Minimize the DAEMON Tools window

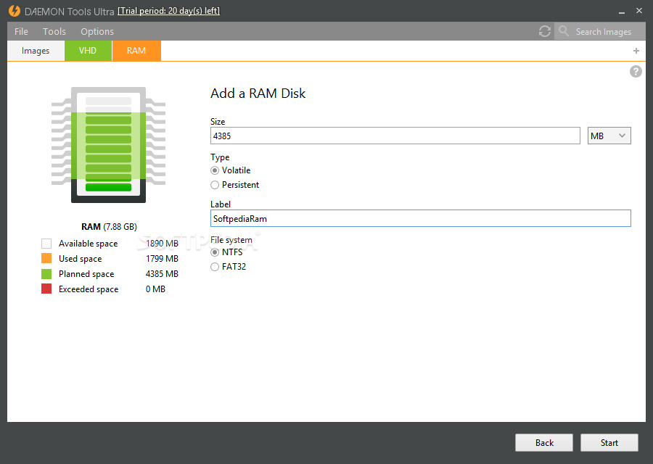[x=622, y=12]
